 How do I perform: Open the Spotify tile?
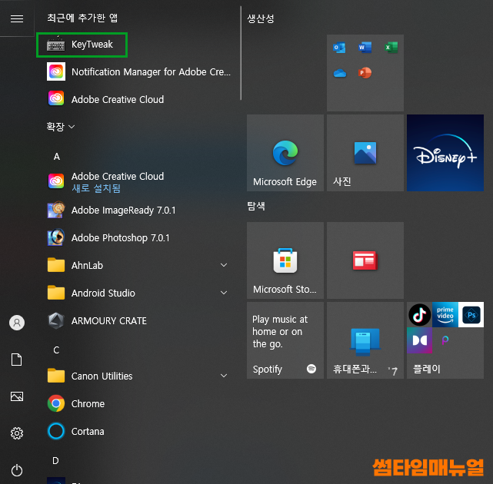click(285, 340)
